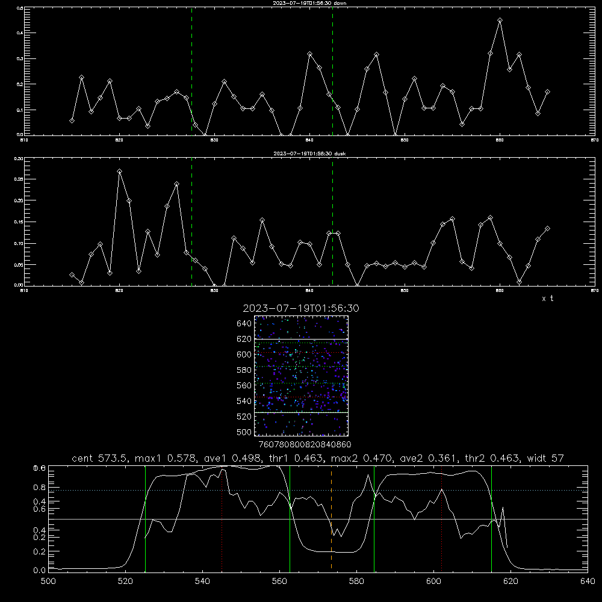Click the large '2023-07-19T01:56:30' heading above the image
602x602 pixels.
301,308
